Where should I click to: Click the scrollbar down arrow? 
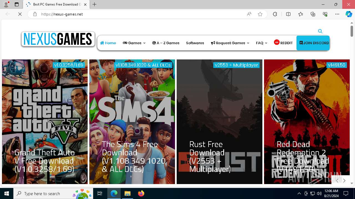352,183
